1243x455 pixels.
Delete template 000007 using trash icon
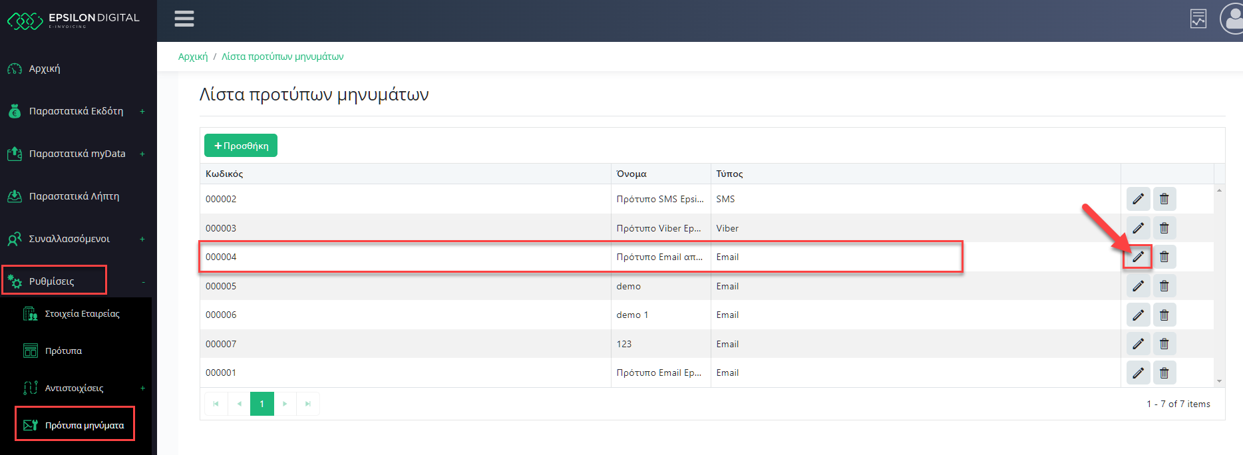[x=1164, y=344]
